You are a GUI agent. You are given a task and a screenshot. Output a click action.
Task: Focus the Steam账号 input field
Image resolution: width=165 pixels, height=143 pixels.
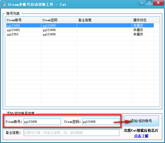[42, 122]
